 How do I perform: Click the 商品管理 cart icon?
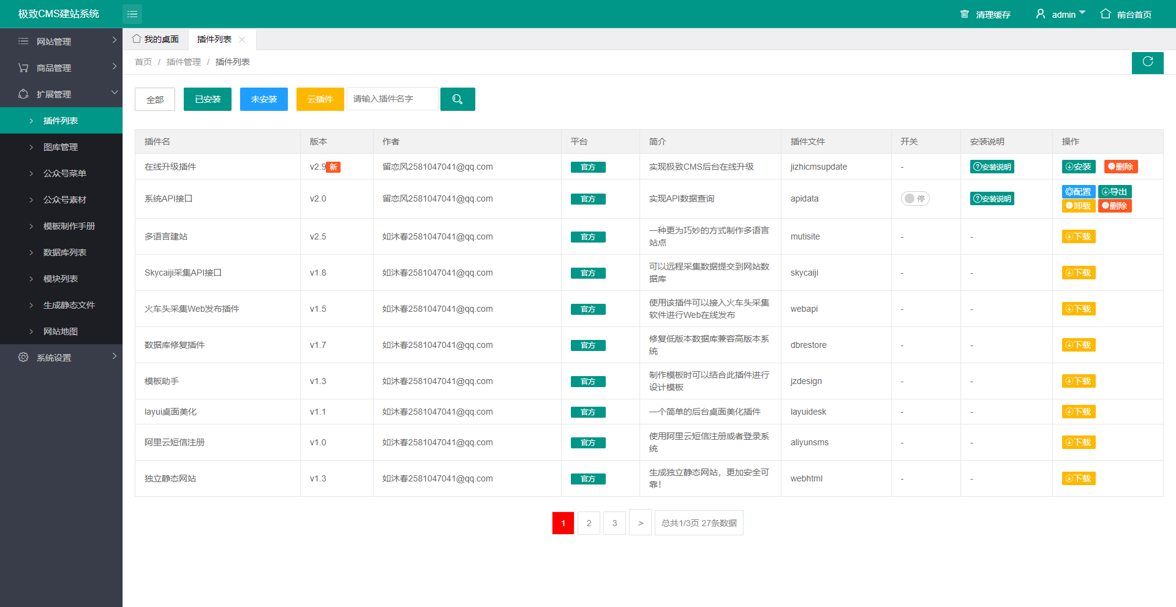click(x=23, y=67)
